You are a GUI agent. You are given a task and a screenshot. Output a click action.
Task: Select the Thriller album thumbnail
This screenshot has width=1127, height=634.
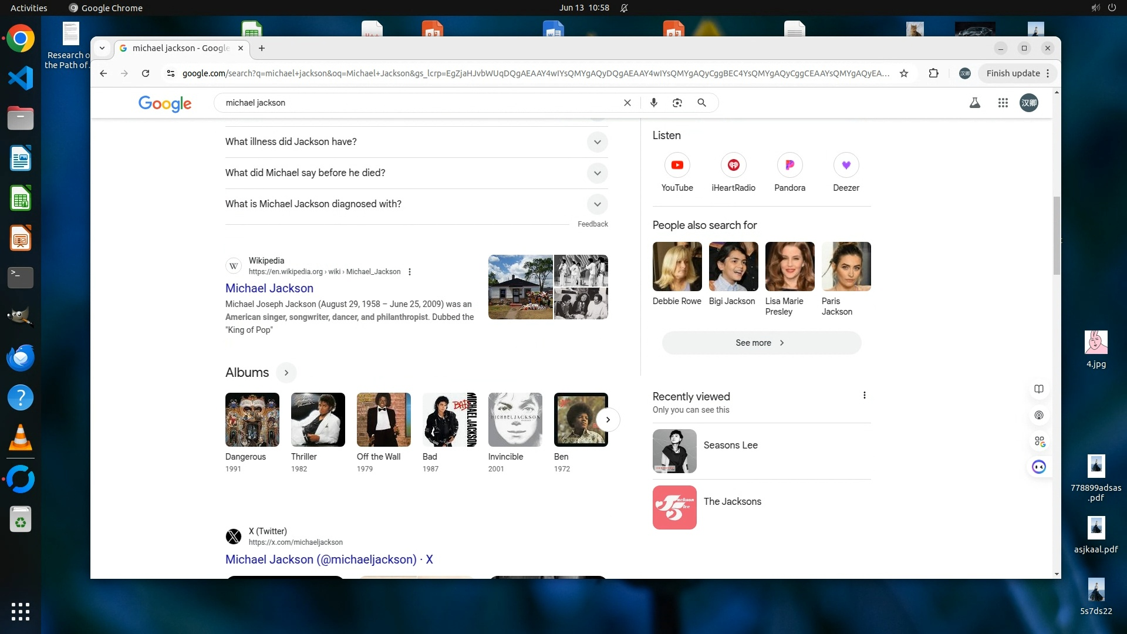tap(318, 420)
